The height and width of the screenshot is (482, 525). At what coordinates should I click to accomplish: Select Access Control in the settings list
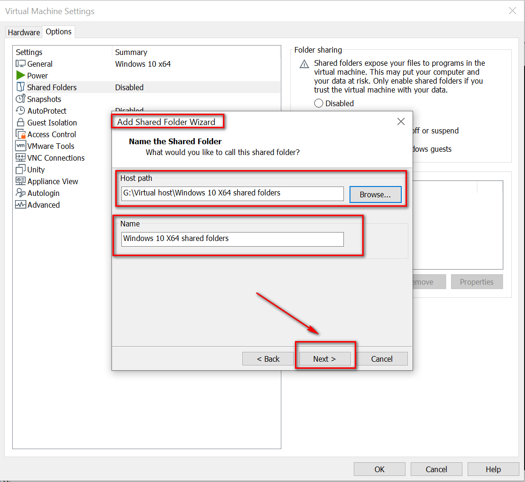pyautogui.click(x=52, y=134)
